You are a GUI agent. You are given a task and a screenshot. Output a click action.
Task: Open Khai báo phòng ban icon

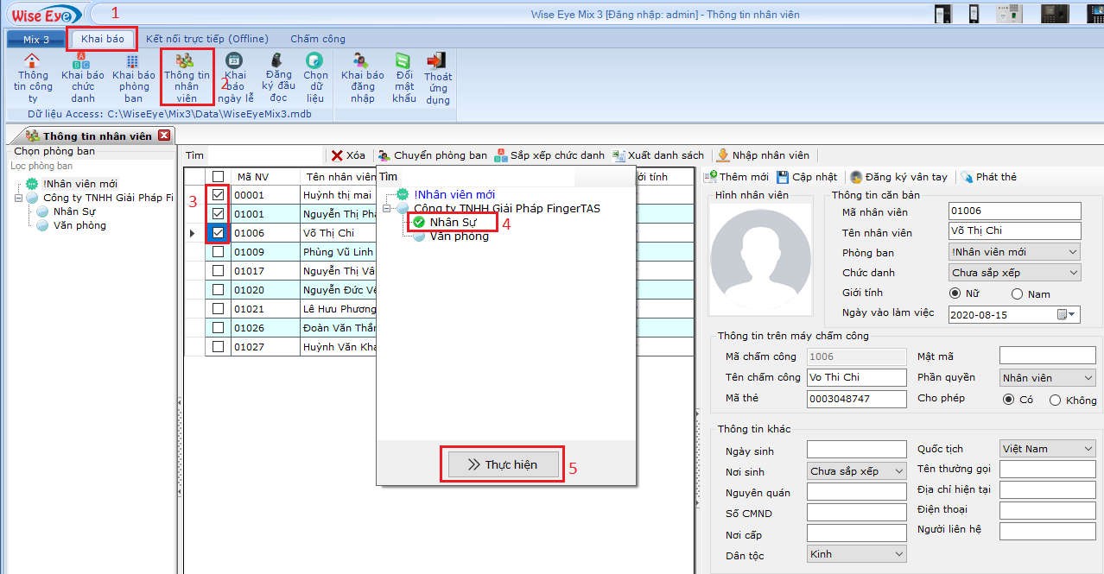[x=133, y=62]
